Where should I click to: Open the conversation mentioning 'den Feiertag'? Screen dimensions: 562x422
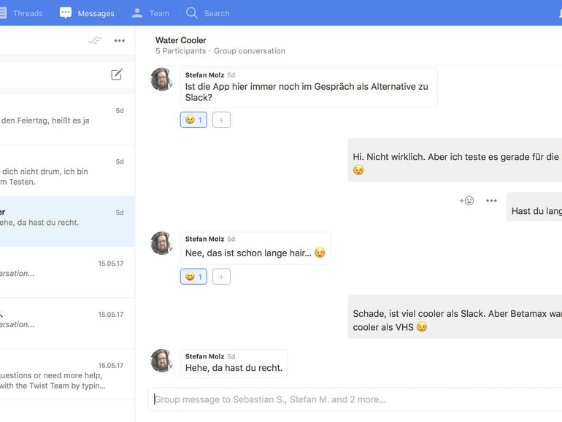point(67,119)
